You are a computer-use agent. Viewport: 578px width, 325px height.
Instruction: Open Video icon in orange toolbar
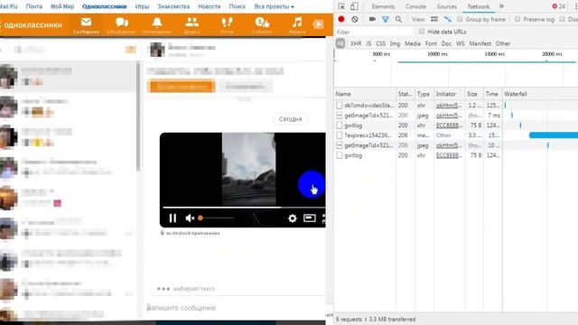(x=318, y=24)
